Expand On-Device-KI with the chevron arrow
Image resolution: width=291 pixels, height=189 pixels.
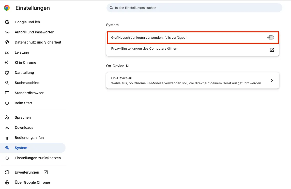click(272, 80)
